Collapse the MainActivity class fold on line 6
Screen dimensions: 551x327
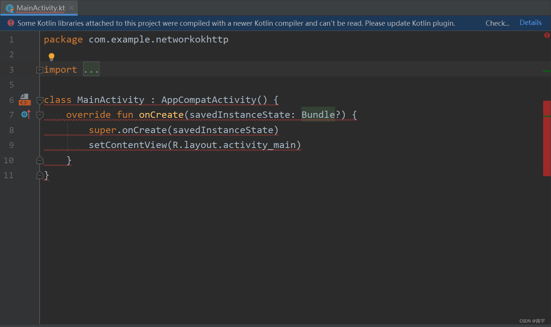(40, 100)
